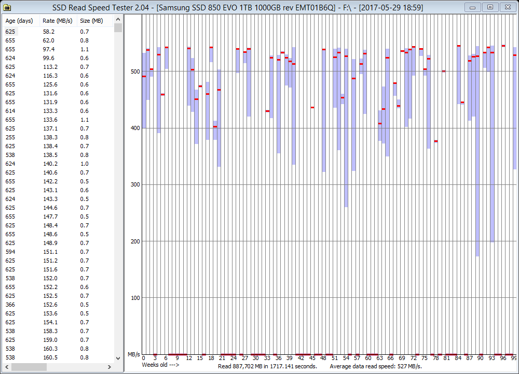The height and width of the screenshot is (374, 519).
Task: Sort by the Rate (MB/s) column header
Action: tap(57, 21)
